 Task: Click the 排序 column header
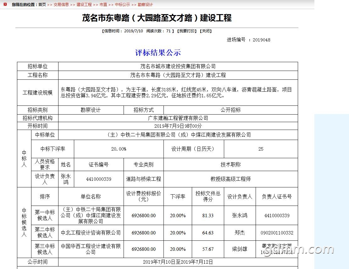coord(45,196)
